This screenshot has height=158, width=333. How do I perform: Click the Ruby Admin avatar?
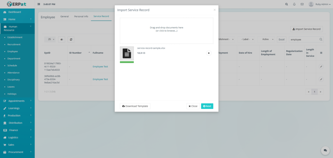click(311, 4)
